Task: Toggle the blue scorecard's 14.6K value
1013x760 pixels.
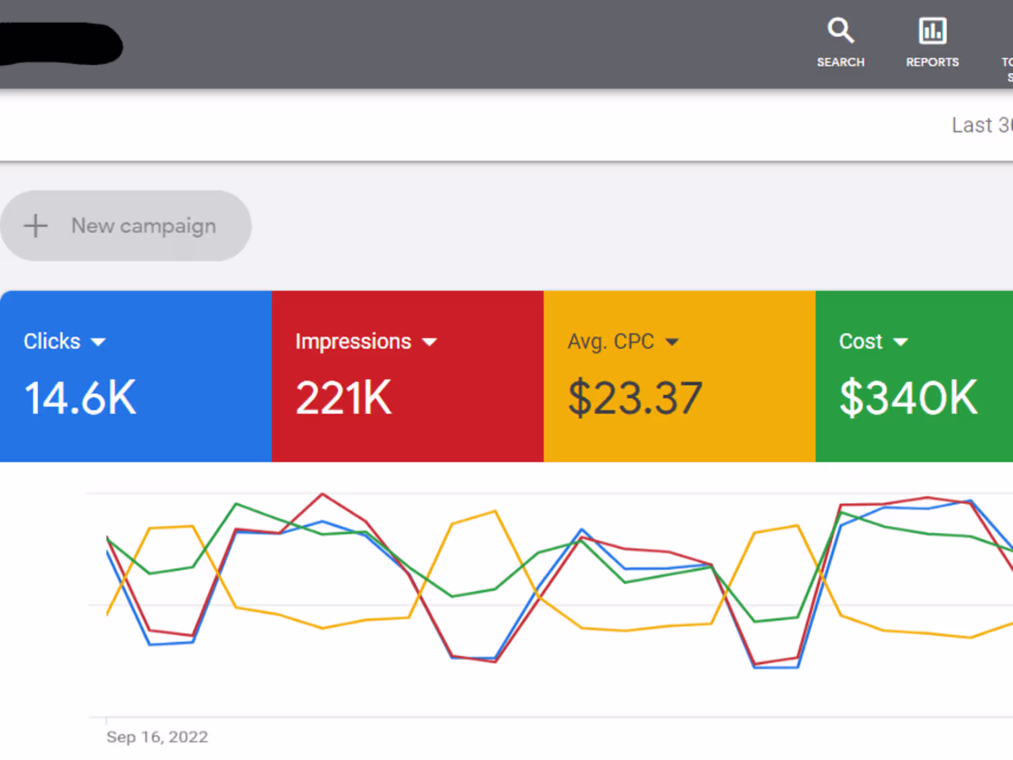Action: (x=80, y=398)
